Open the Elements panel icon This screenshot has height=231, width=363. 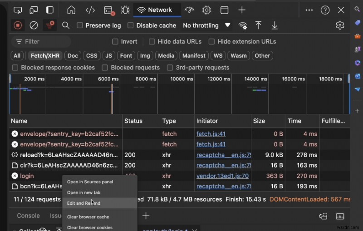tap(90, 10)
